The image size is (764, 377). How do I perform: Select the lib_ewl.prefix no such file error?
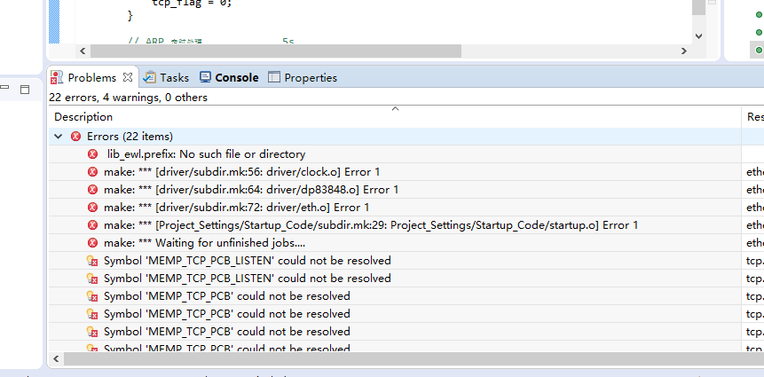click(206, 154)
